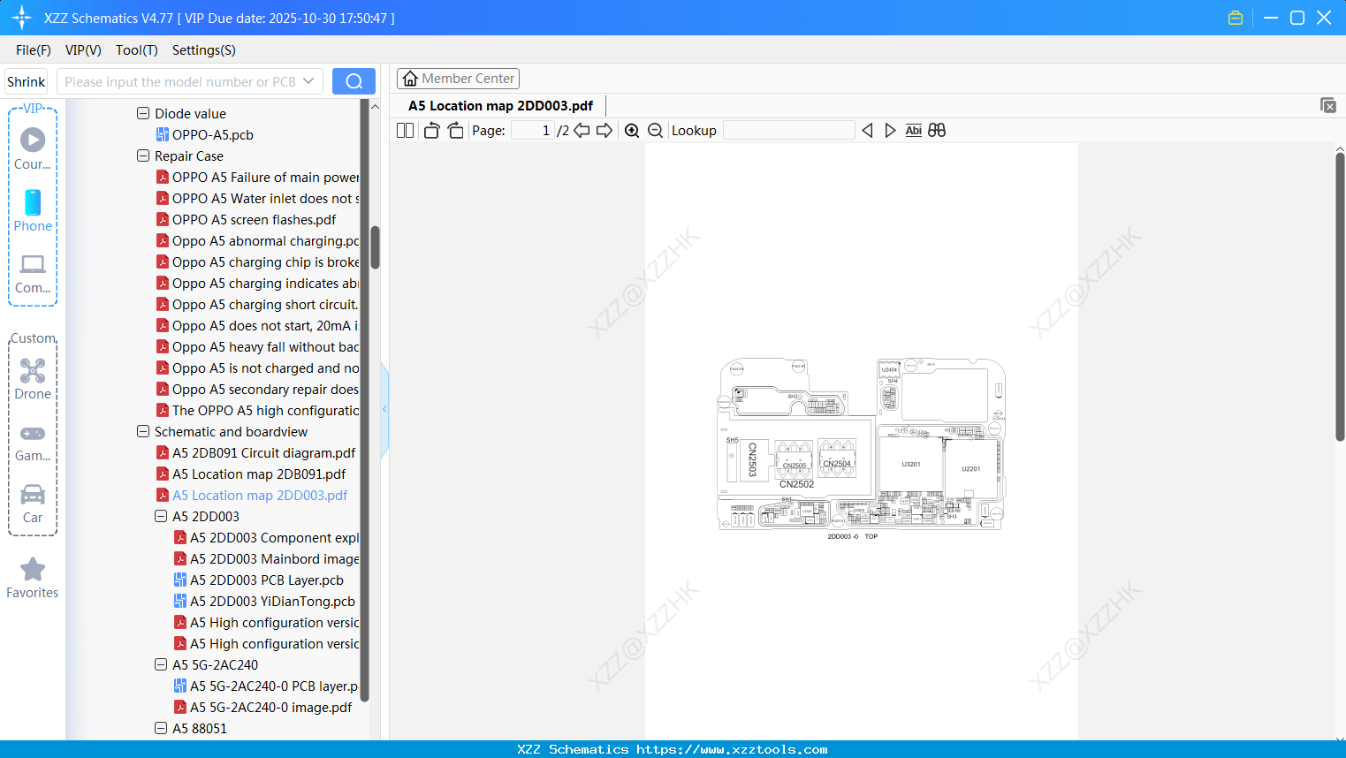Click the yellow VIP bag icon in title bar
The image size is (1346, 758).
click(x=1236, y=18)
